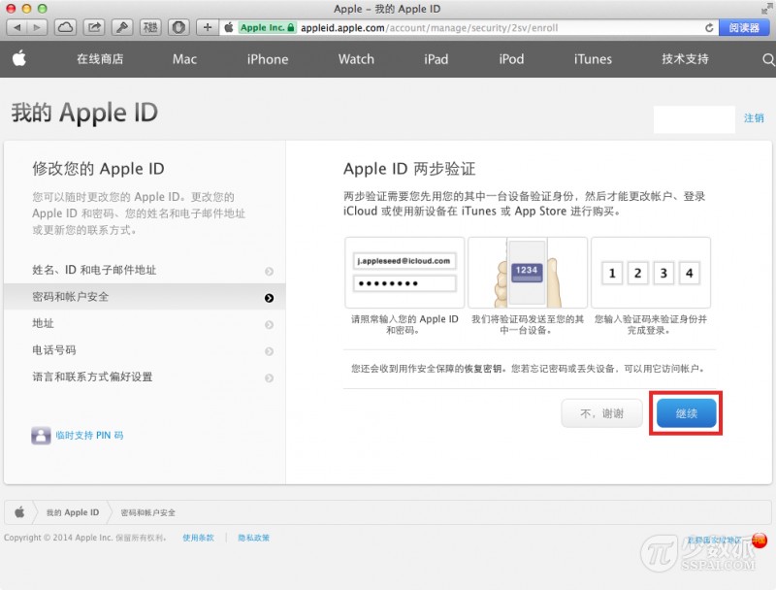Select 姓名、ID 和电子邮件地址 in sidebar
The height and width of the screenshot is (590, 776).
click(145, 270)
